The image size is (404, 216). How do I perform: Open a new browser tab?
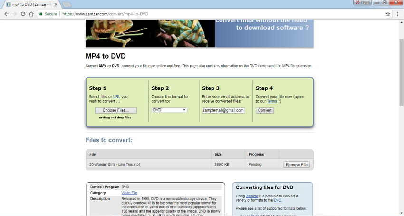(x=67, y=5)
